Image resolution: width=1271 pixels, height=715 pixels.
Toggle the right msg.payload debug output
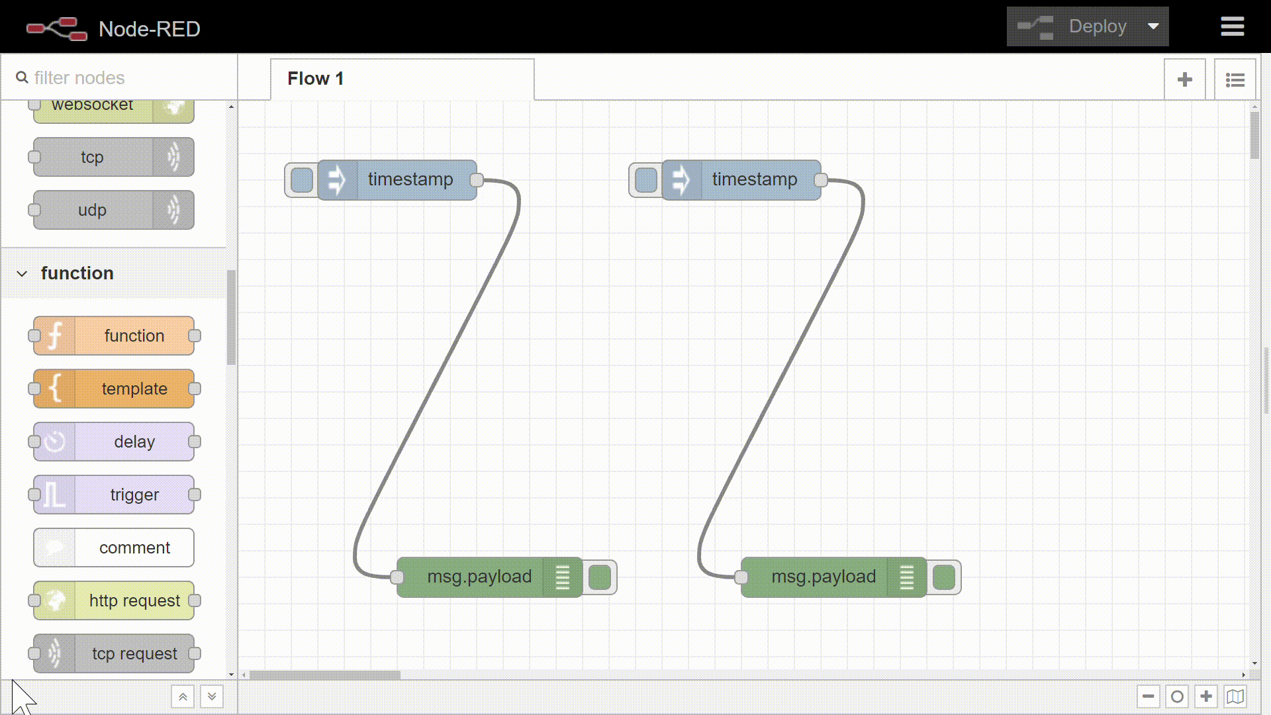[x=944, y=577]
